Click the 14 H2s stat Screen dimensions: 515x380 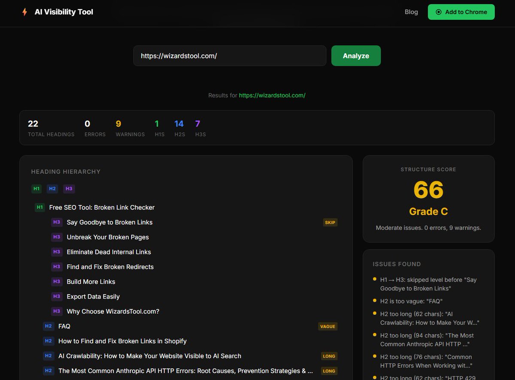[180, 128]
